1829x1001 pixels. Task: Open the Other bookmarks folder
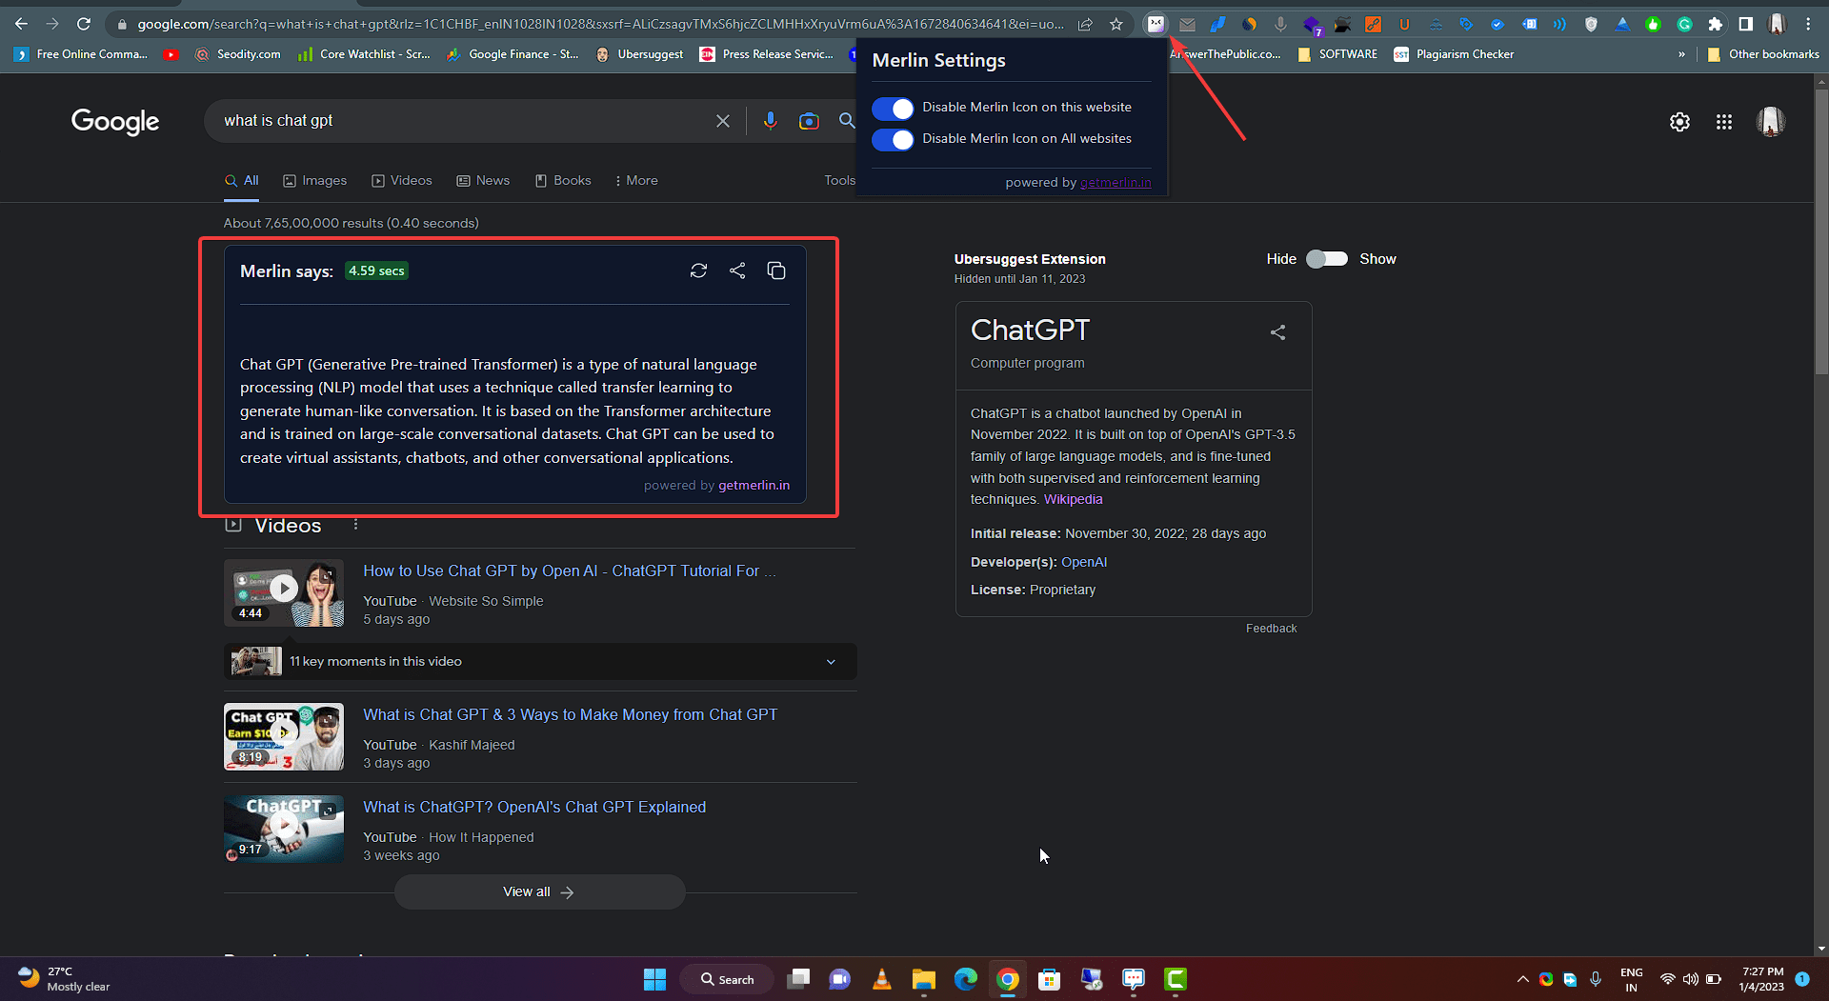(x=1763, y=54)
